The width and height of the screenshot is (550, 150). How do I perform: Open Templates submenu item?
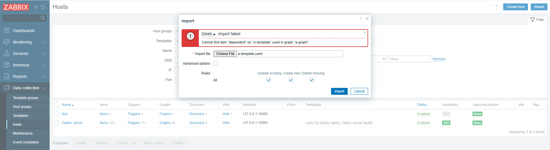tap(21, 116)
